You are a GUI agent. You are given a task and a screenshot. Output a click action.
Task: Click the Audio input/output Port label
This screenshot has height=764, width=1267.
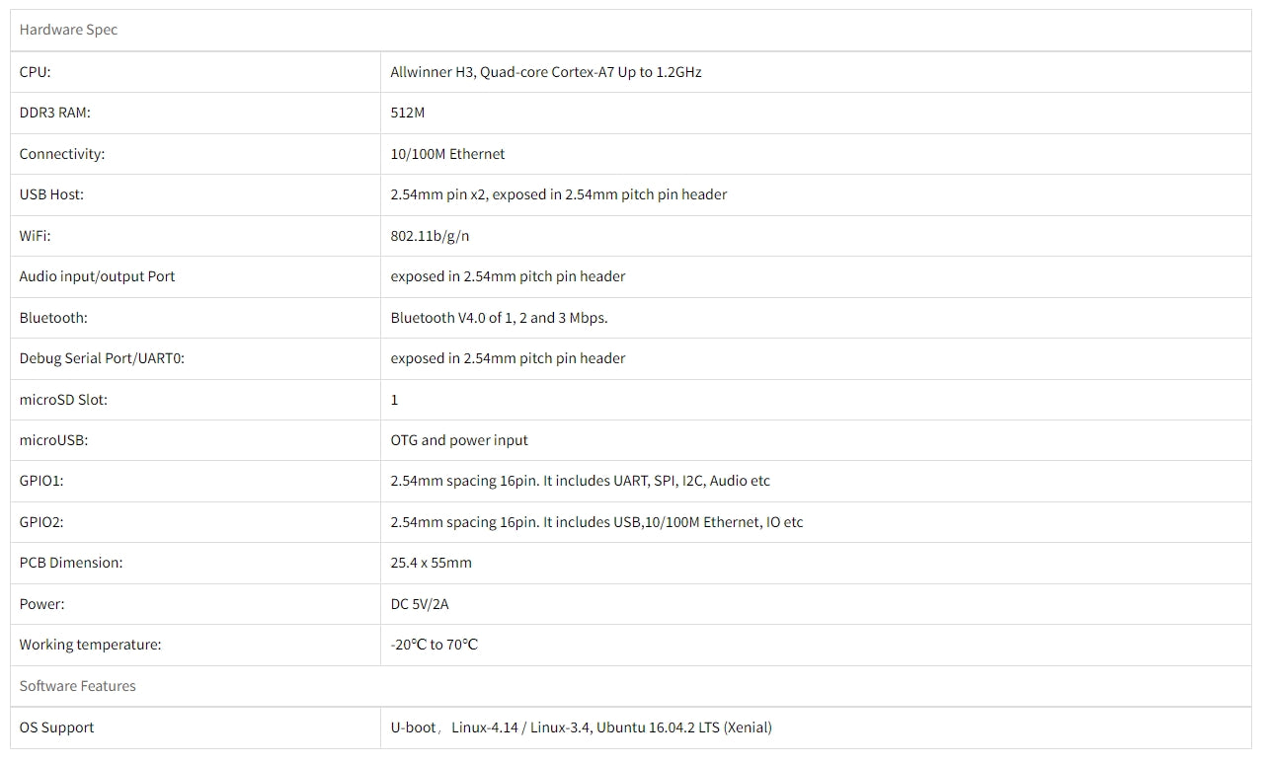97,276
